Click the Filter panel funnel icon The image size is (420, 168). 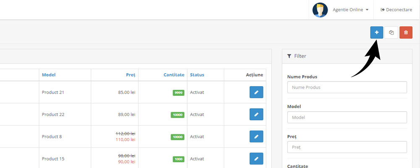(x=289, y=56)
